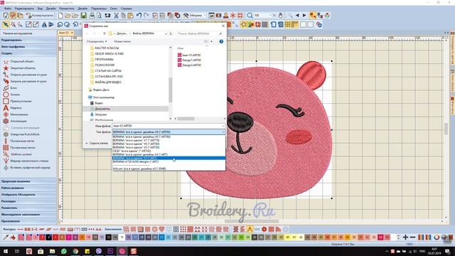Close the bear-01 document tab
Screen dimensions: 455x256
[72, 33]
